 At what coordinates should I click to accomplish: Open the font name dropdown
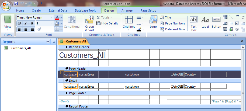pyautogui.click(x=52, y=17)
